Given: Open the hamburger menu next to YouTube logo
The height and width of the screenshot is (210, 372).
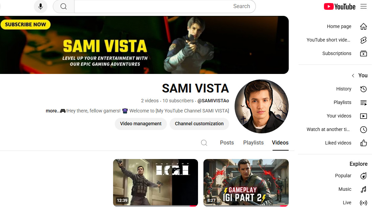Looking at the screenshot, I should 364,6.
